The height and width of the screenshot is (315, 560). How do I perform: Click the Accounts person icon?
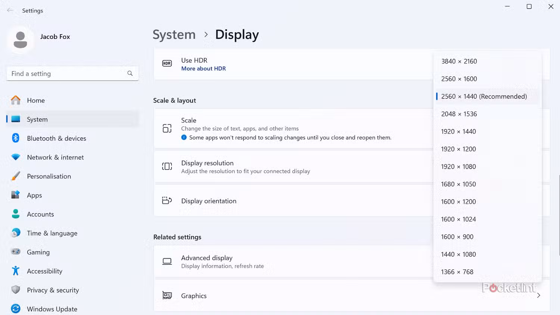16,214
